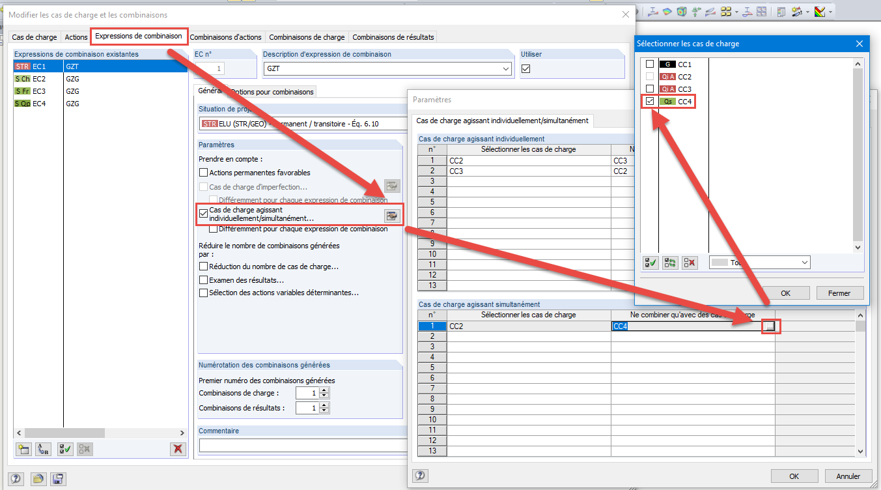Click the toolbar icon right of the green arrows
This screenshot has height=490, width=881.
pyautogui.click(x=711, y=12)
